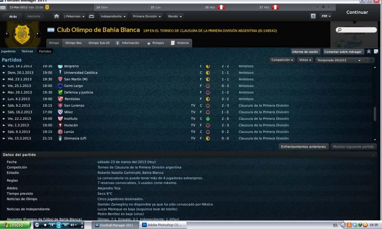Click the TV icon on the San Lorenzo row
Viewport: 382px width, 229px height.
[x=193, y=106]
